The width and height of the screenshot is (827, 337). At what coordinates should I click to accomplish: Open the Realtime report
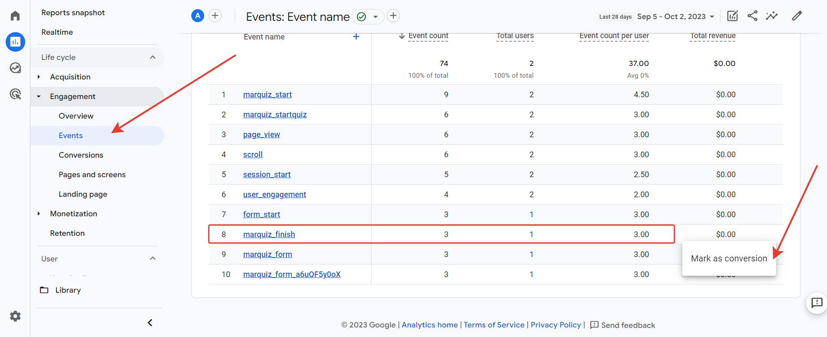tap(57, 32)
